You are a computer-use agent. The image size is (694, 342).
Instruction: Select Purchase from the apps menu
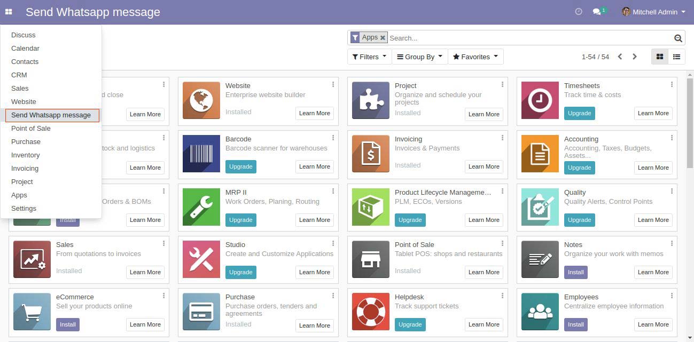point(51,141)
